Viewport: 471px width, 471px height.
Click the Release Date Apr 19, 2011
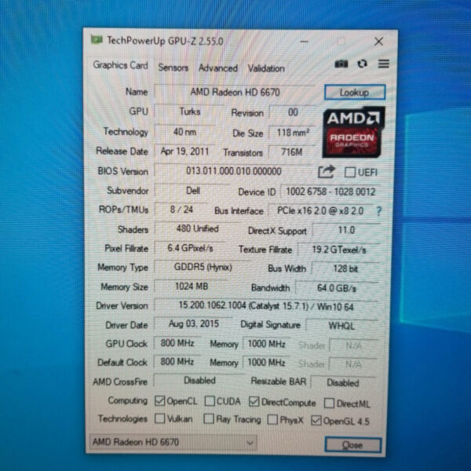coord(184,151)
